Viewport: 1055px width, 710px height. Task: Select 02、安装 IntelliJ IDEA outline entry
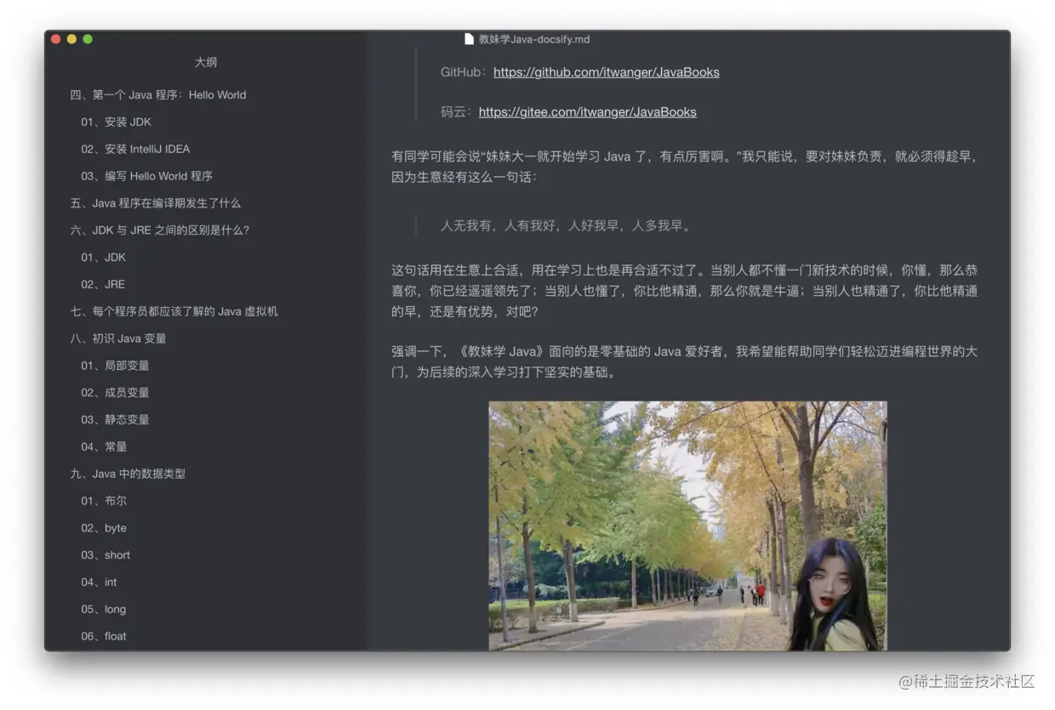pos(135,150)
